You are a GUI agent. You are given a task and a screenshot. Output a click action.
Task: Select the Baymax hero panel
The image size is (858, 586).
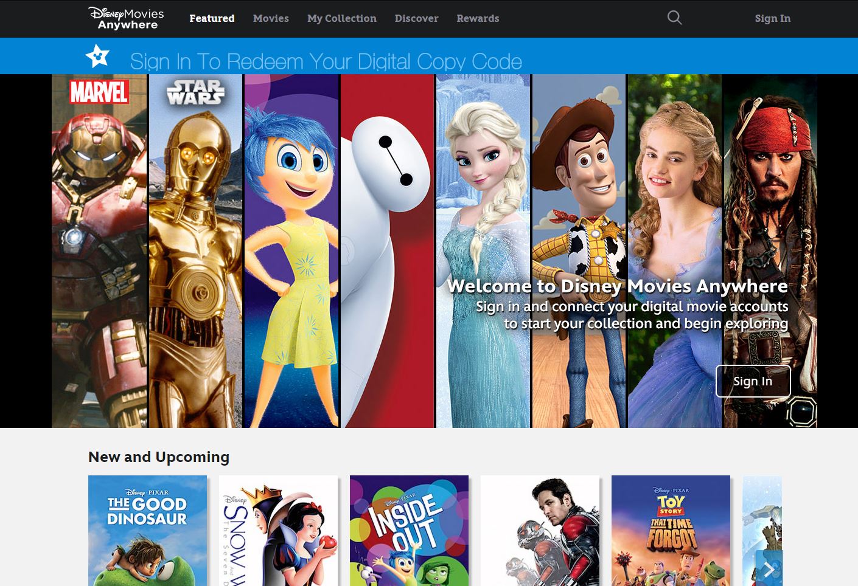(387, 251)
